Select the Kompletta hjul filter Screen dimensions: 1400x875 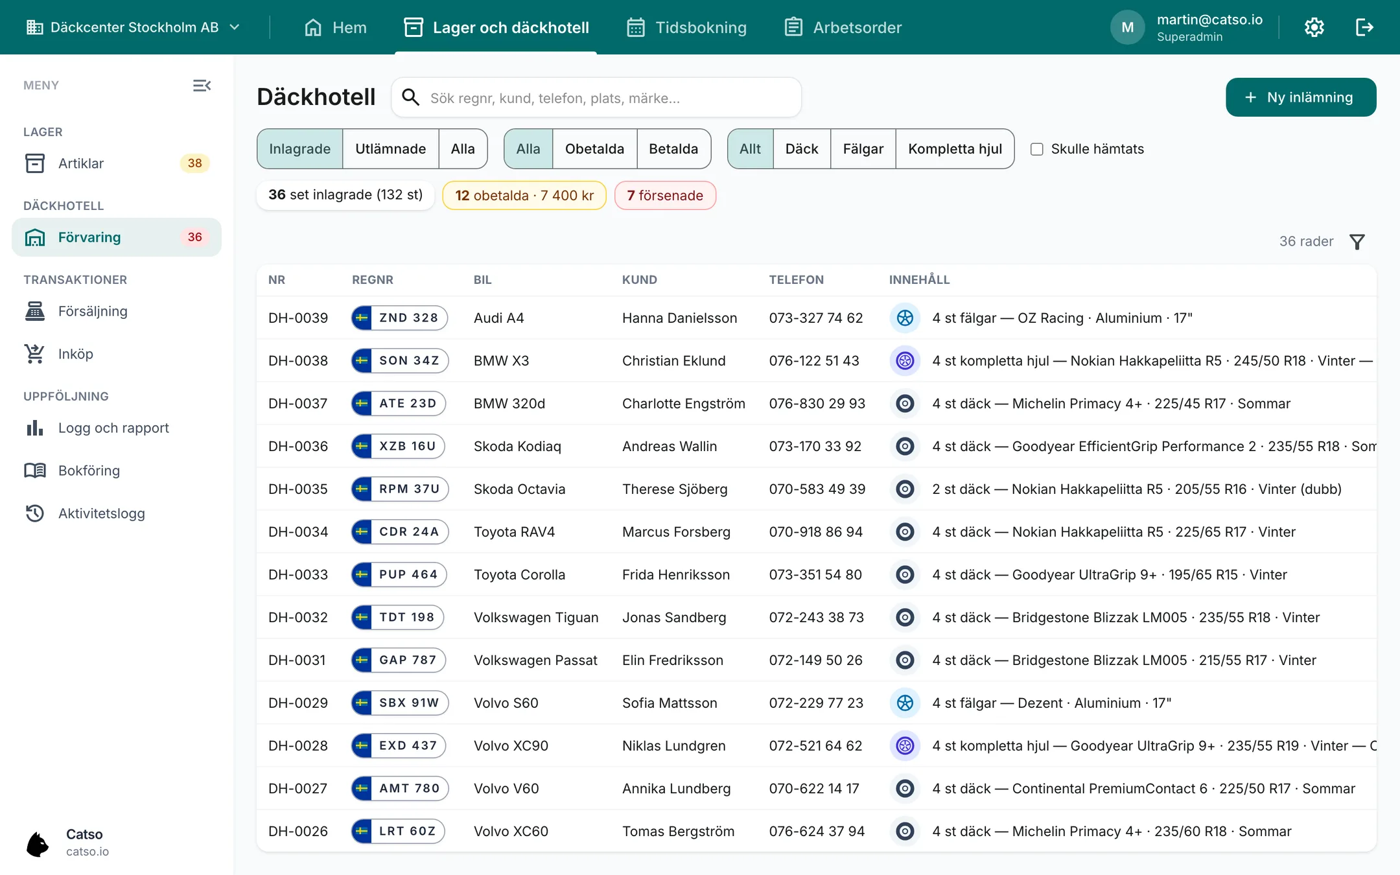point(955,149)
